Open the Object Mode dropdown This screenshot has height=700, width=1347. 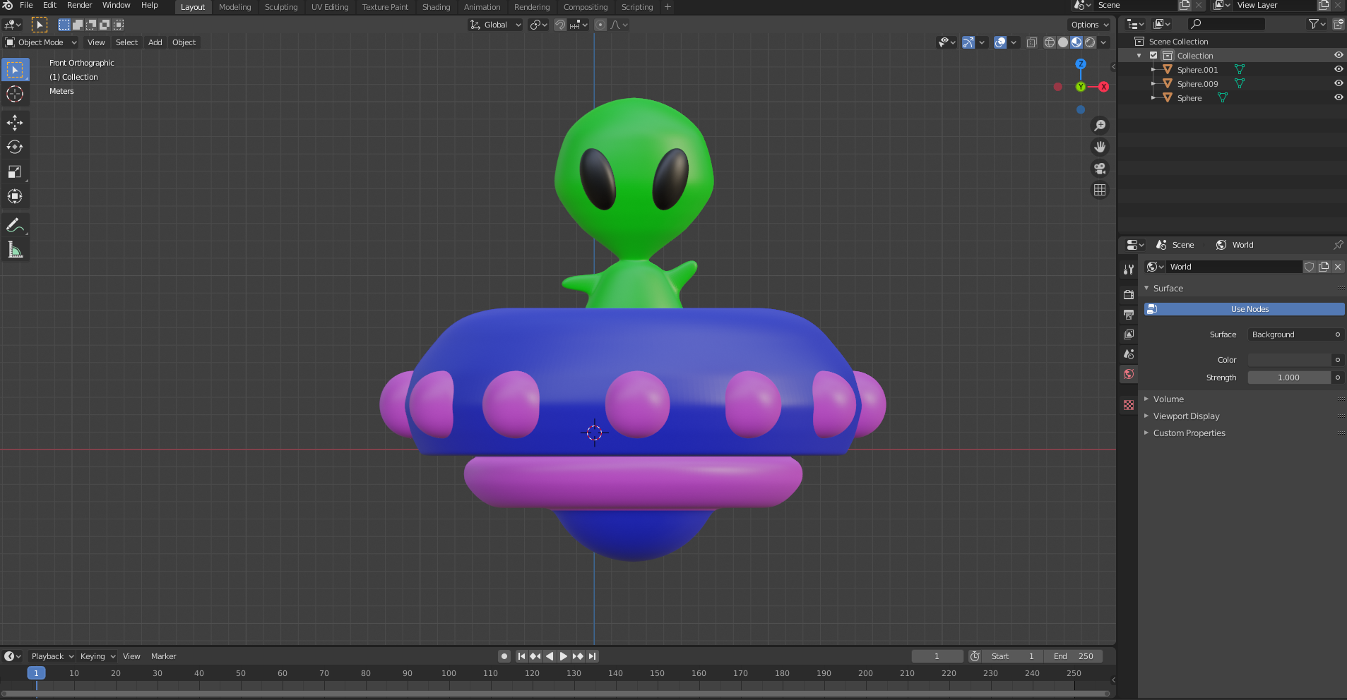coord(39,42)
